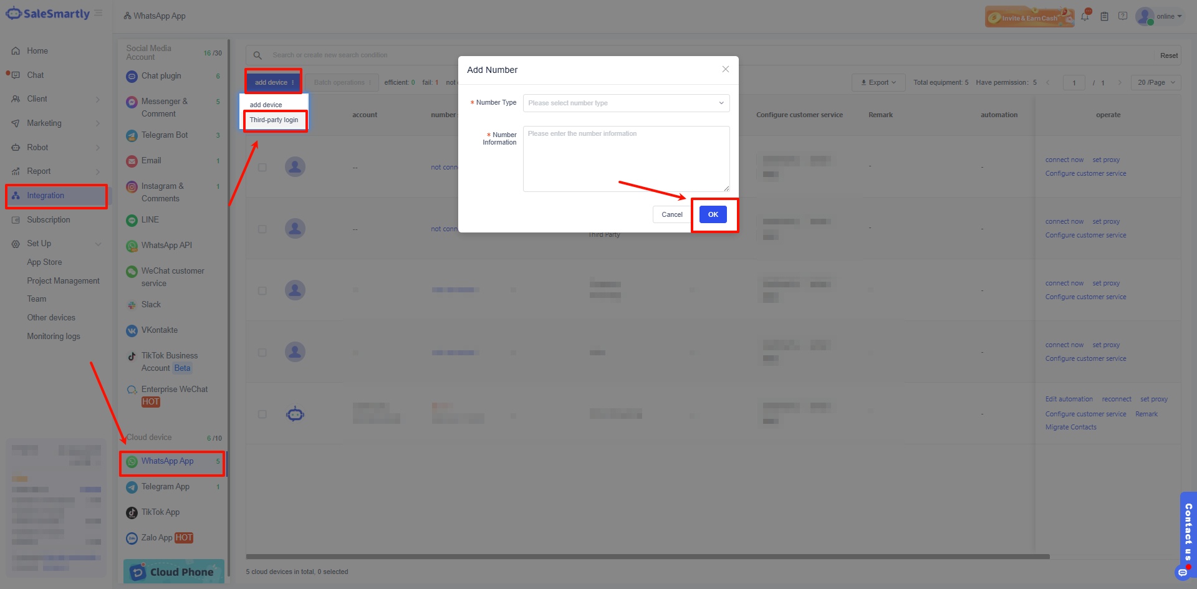Check the first device row checkbox
1197x589 pixels.
[x=262, y=167]
